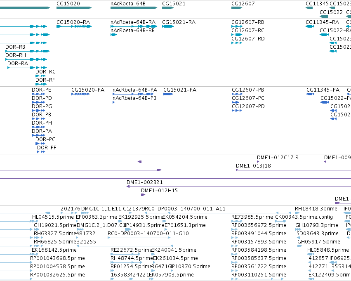Click the teal gene bar beneath nAcRbeta-64B
The image size is (351, 281).
134,8
